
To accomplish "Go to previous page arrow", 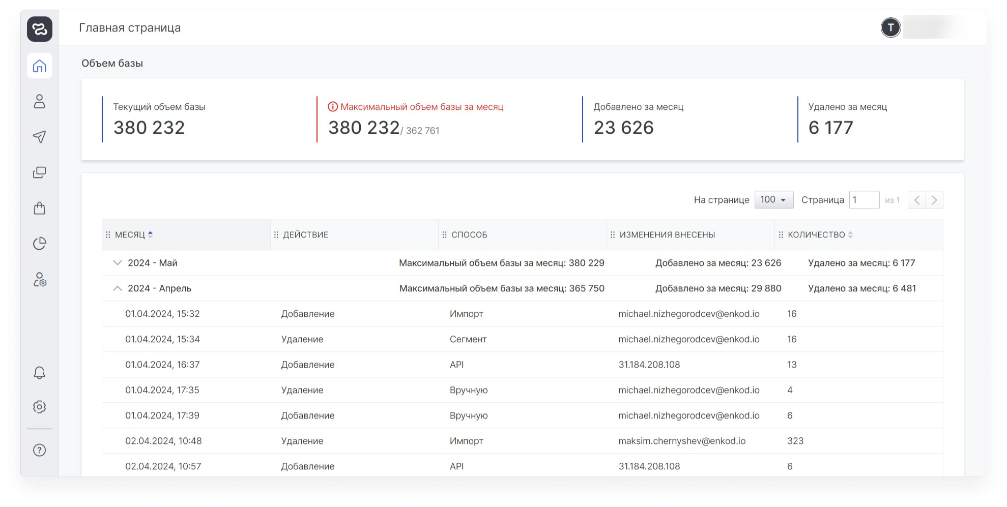I will (916, 200).
